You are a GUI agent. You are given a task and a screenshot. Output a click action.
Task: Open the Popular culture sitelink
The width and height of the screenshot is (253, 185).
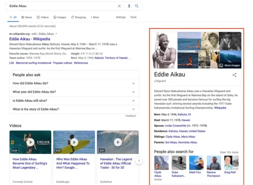pos(63,63)
